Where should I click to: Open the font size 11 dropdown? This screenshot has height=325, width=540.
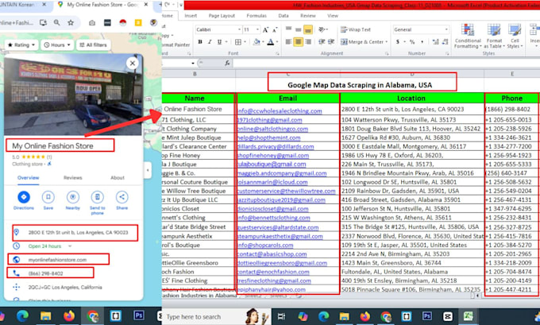257,29
